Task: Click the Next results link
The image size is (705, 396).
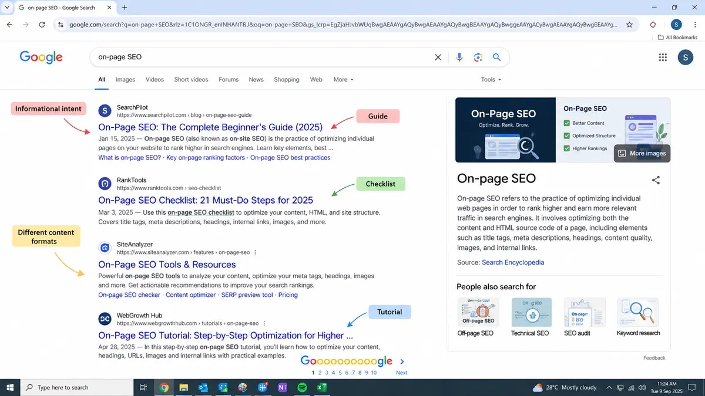Action: pos(401,373)
